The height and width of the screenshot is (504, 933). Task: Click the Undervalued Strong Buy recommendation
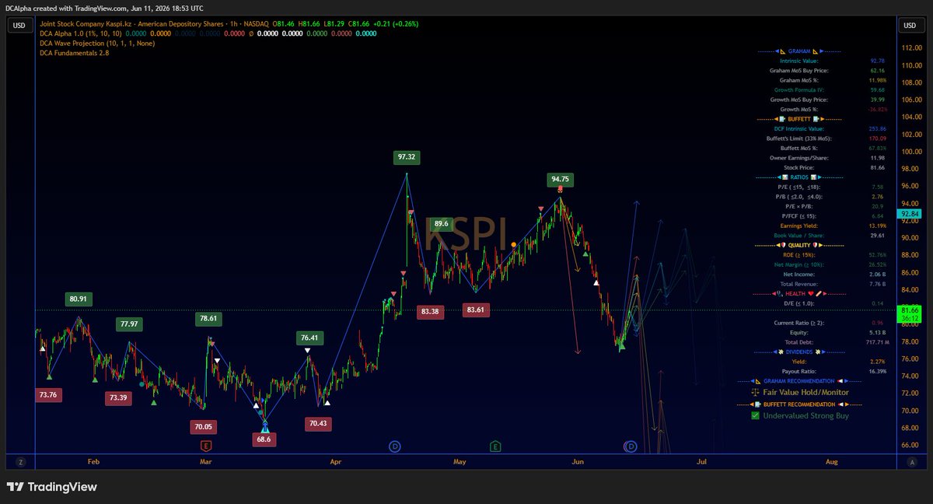800,415
